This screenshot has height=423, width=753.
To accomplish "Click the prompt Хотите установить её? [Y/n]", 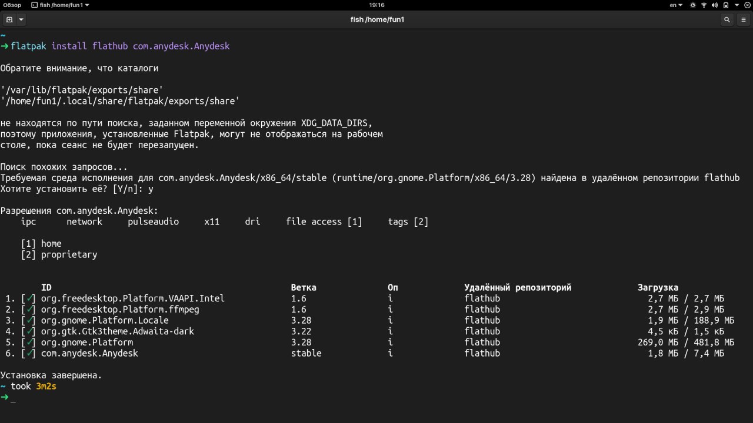I will 72,189.
